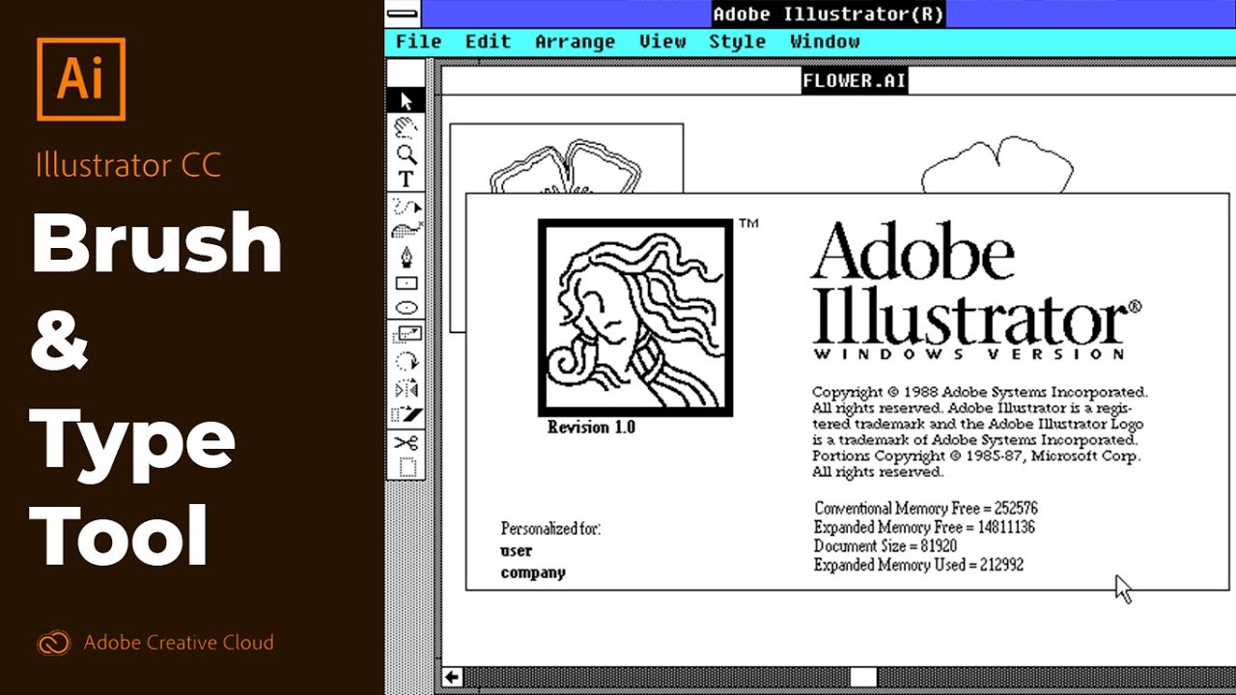Viewport: 1236px width, 695px height.
Task: Click the Conventional Memory Free value line
Action: click(x=926, y=509)
